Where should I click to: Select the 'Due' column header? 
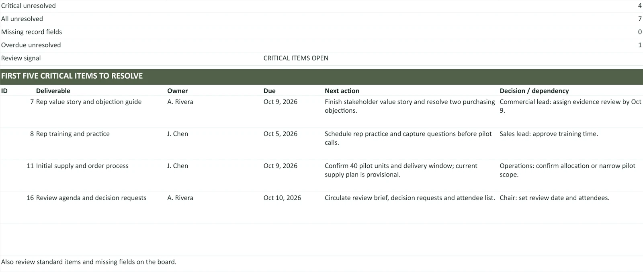(x=270, y=91)
